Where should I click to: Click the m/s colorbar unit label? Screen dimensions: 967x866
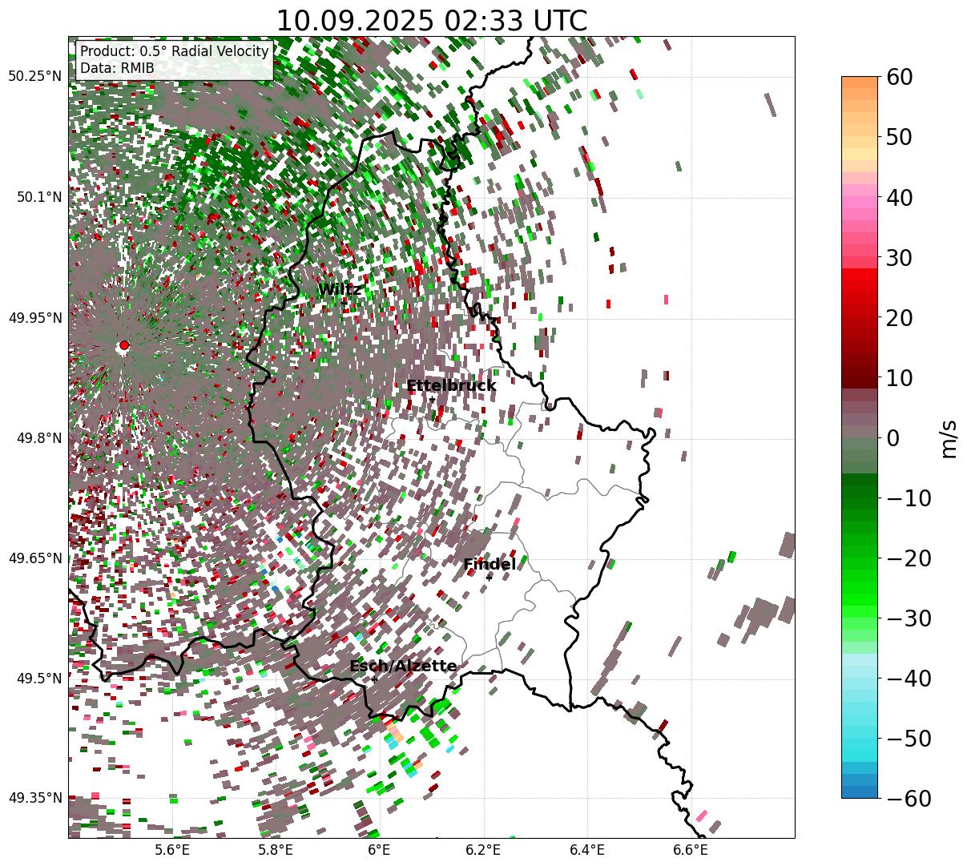click(x=949, y=437)
